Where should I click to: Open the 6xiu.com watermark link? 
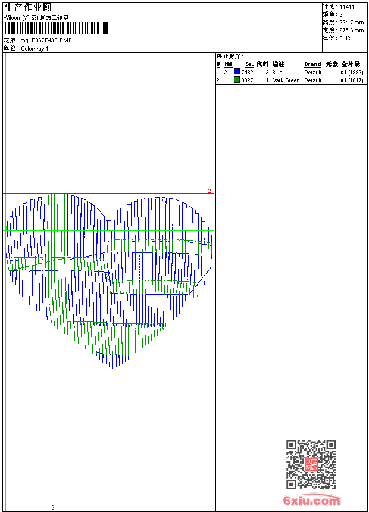pyautogui.click(x=312, y=501)
